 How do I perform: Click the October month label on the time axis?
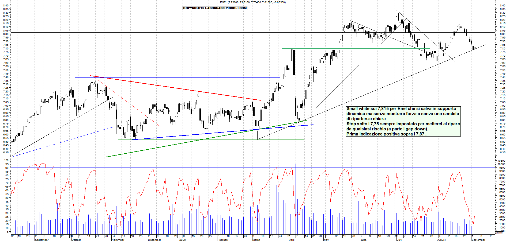click(x=76, y=240)
